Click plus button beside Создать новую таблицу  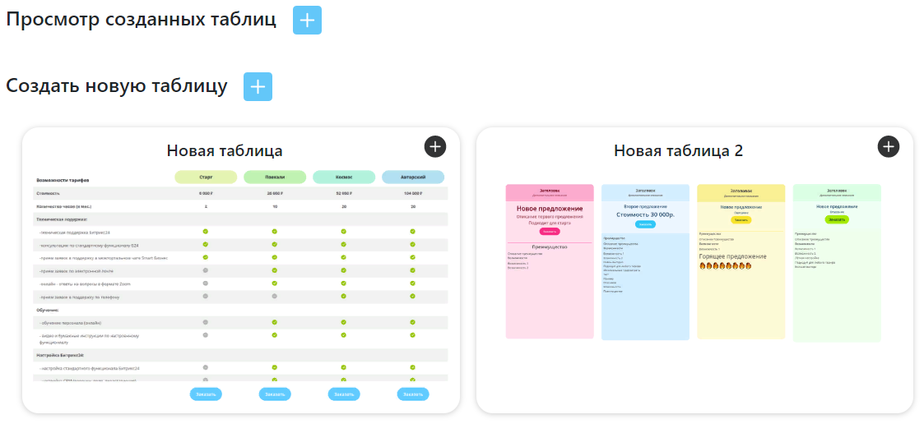pos(258,86)
